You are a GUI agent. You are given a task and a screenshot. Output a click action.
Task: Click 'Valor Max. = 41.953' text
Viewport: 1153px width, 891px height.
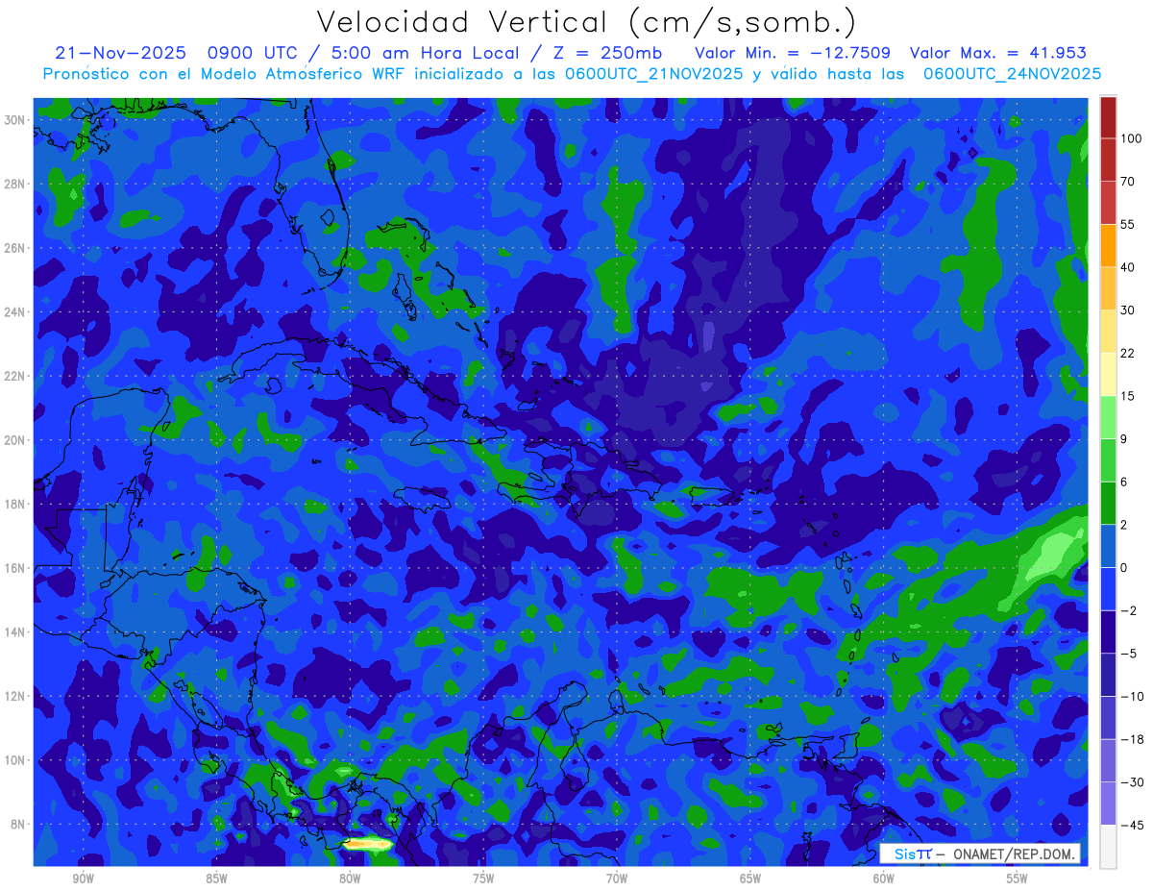(998, 54)
